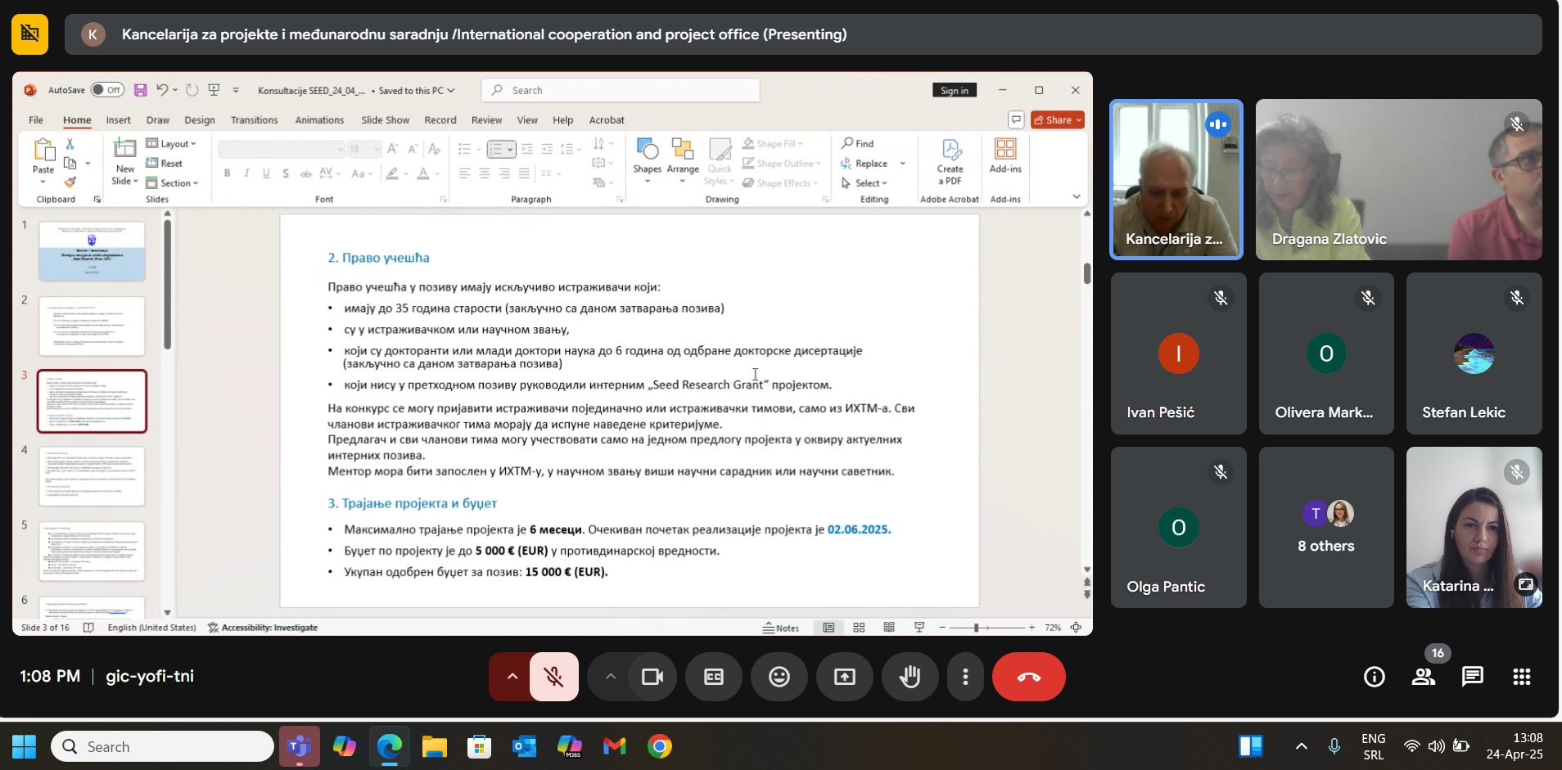Show hidden system tray icons

pyautogui.click(x=1301, y=746)
